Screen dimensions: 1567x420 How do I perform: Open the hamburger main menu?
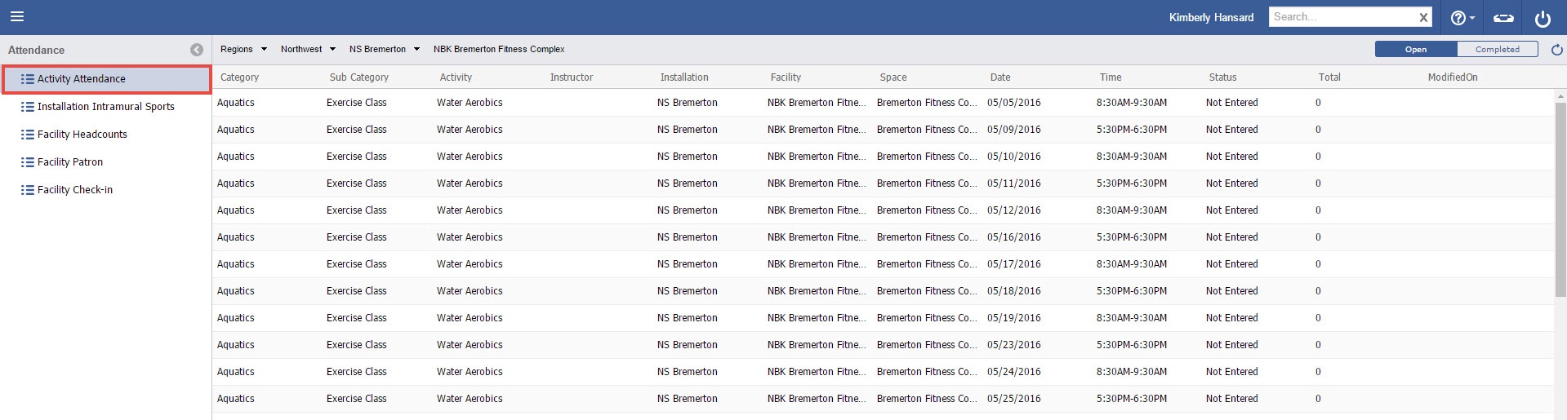tap(17, 16)
